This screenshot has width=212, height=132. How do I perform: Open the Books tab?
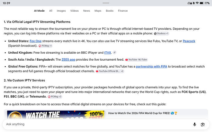[x=109, y=11]
